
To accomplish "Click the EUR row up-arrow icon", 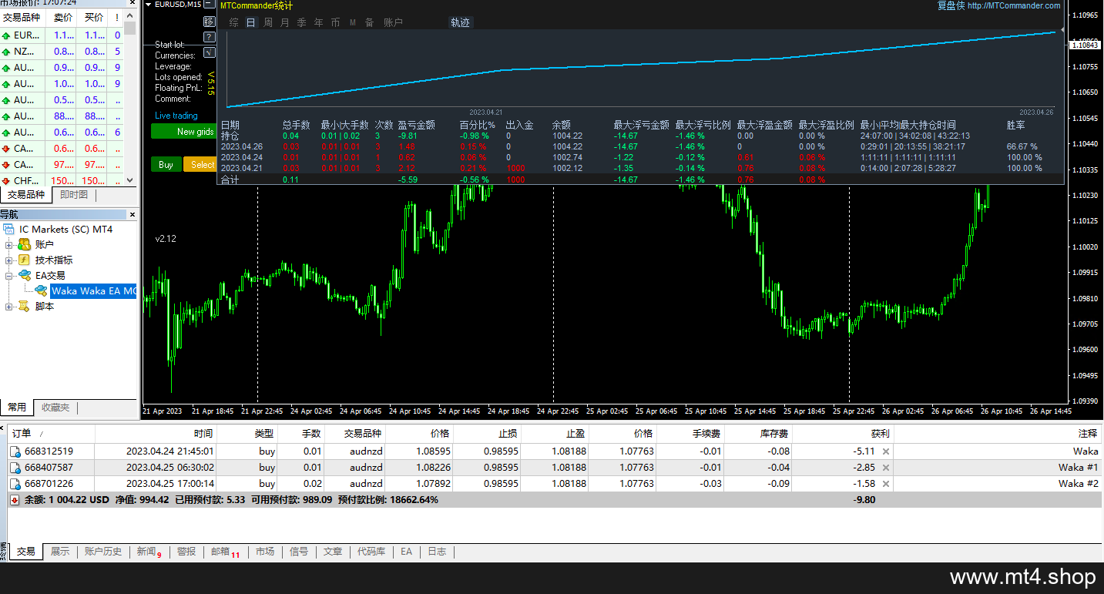I will click(6, 35).
